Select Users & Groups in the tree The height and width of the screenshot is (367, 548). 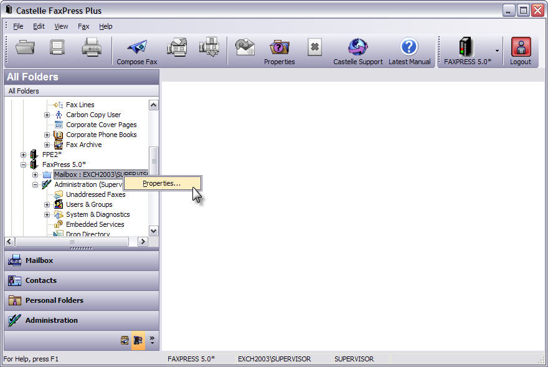pyautogui.click(x=89, y=204)
